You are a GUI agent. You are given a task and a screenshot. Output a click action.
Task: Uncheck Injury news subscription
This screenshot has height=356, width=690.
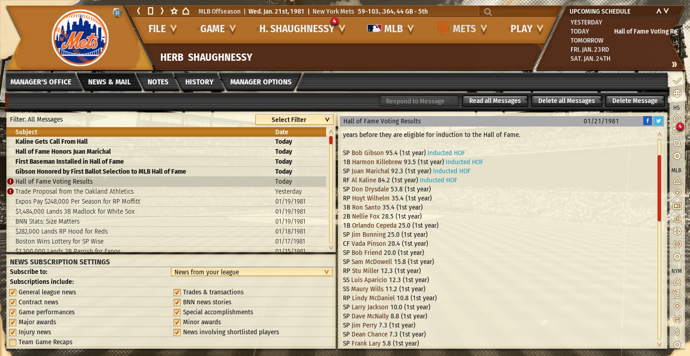(x=13, y=332)
